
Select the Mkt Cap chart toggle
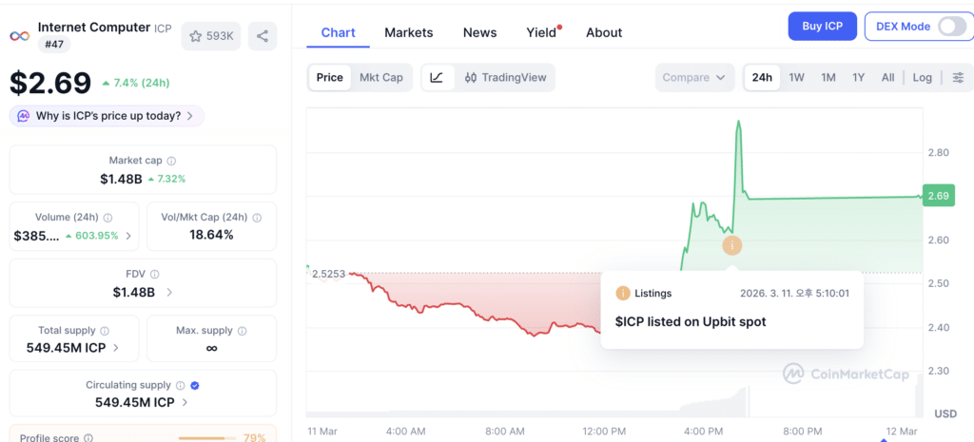[x=381, y=78]
